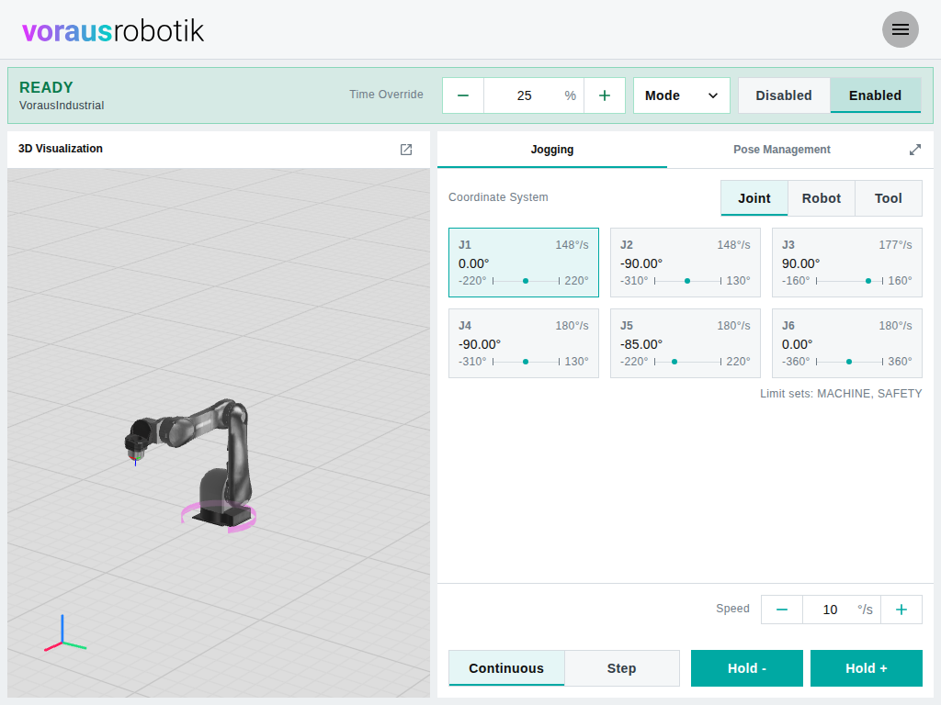The width and height of the screenshot is (941, 705).
Task: Click the J1 position slider
Action: (x=527, y=281)
